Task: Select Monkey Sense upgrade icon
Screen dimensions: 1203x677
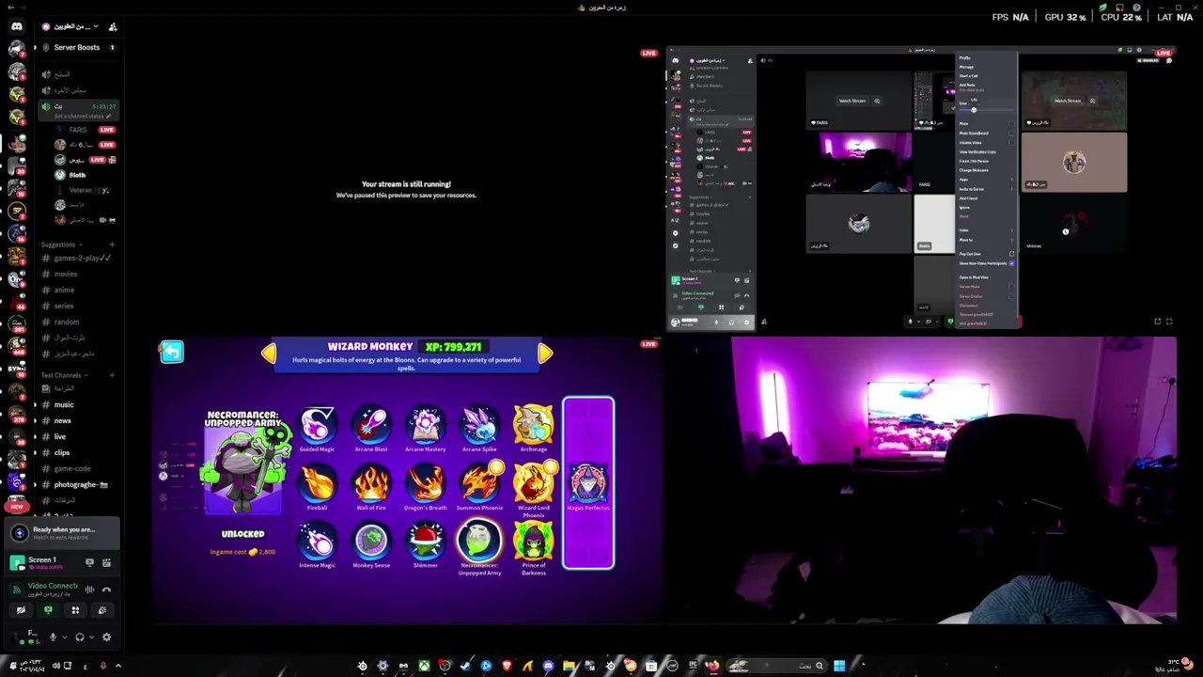Action: (x=371, y=542)
